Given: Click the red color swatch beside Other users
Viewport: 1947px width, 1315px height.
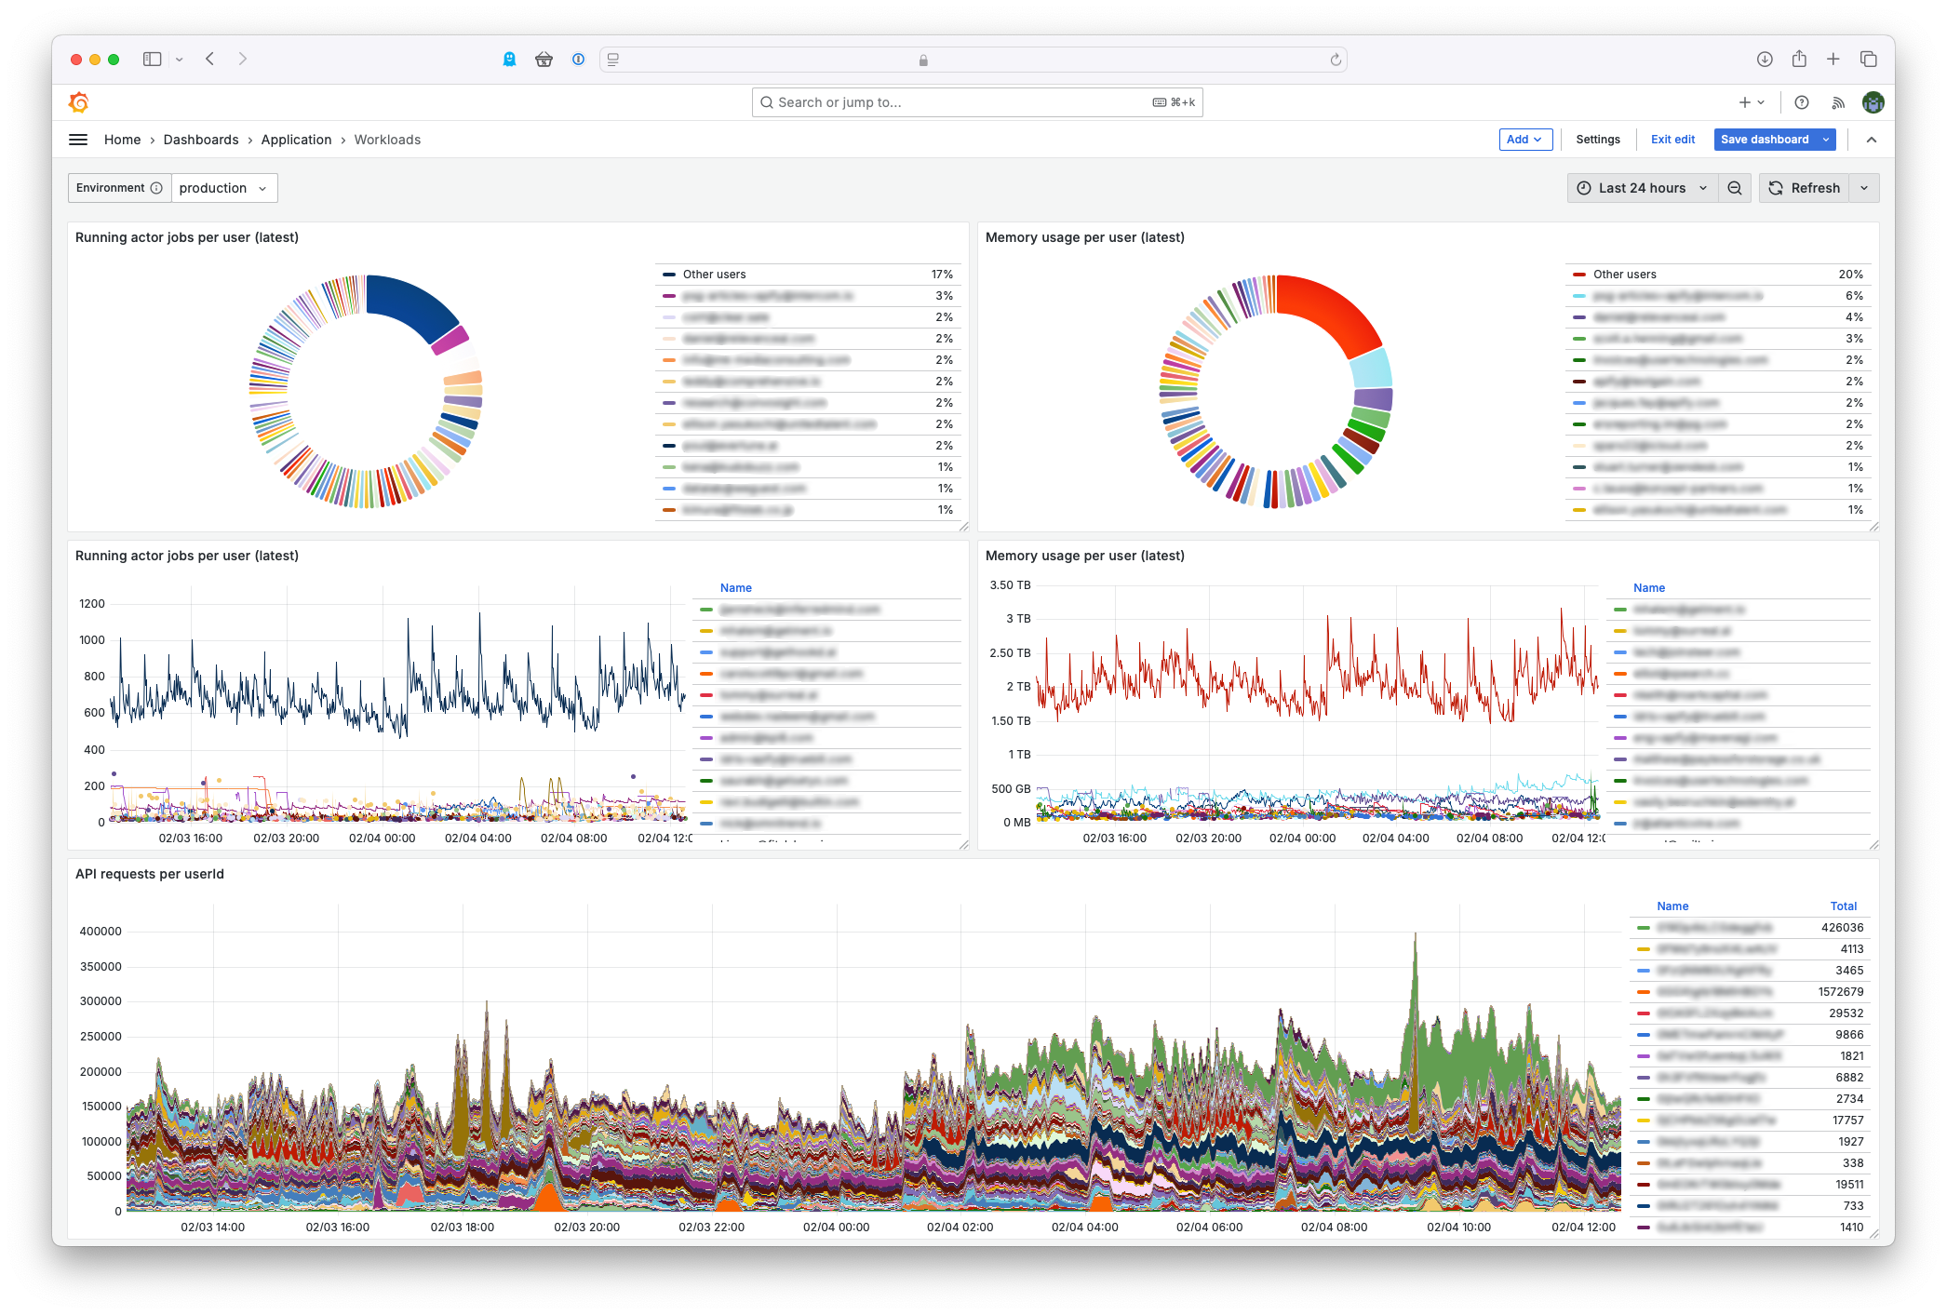Looking at the screenshot, I should 1579,274.
